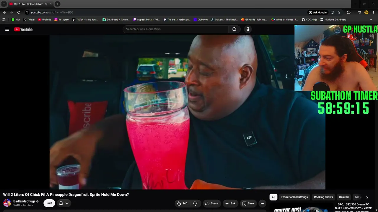Open the media controls toolbar icon
This screenshot has height=212, width=378.
tap(359, 12)
